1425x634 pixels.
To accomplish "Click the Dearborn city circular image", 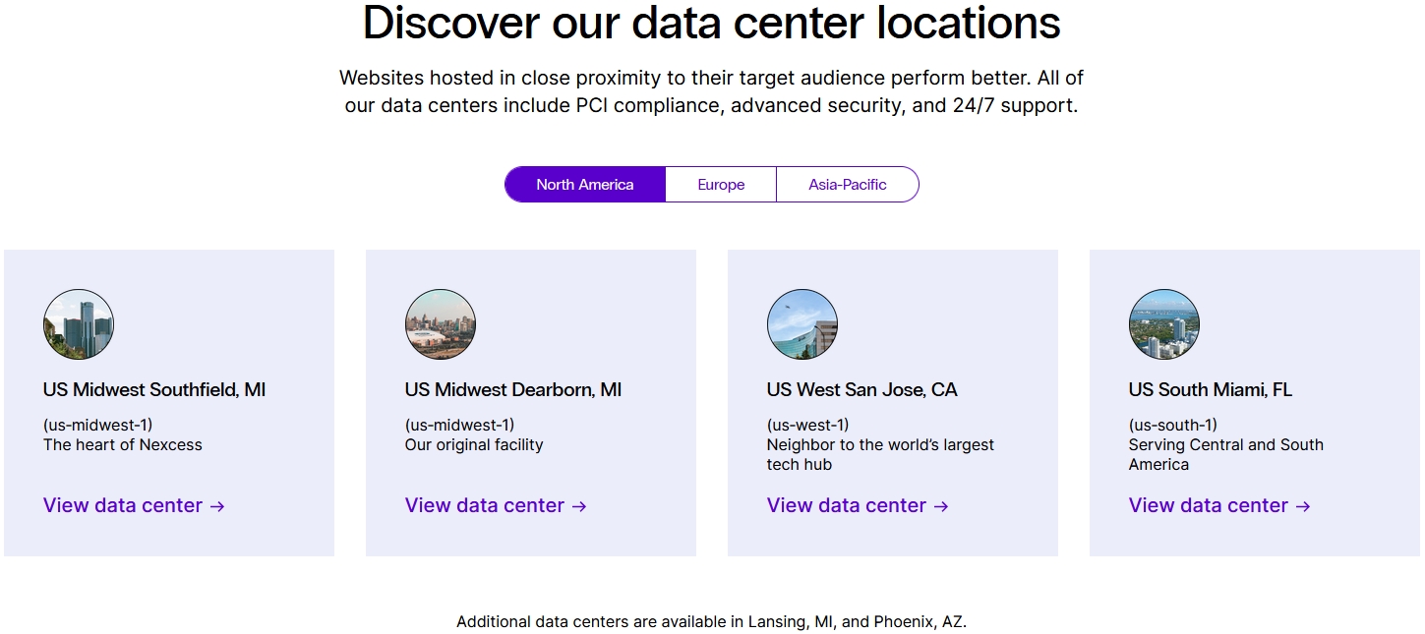I will tap(441, 324).
